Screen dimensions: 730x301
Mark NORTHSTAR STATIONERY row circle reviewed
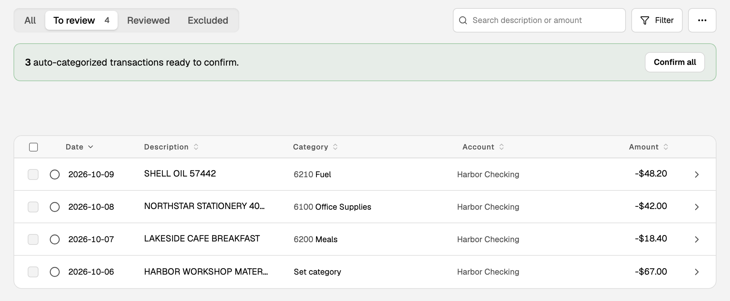tap(55, 207)
